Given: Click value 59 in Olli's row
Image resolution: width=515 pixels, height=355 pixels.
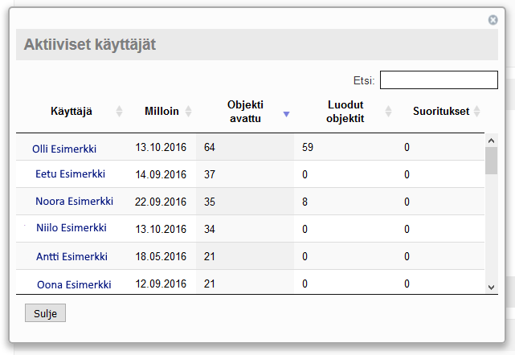Looking at the screenshot, I should pos(308,147).
